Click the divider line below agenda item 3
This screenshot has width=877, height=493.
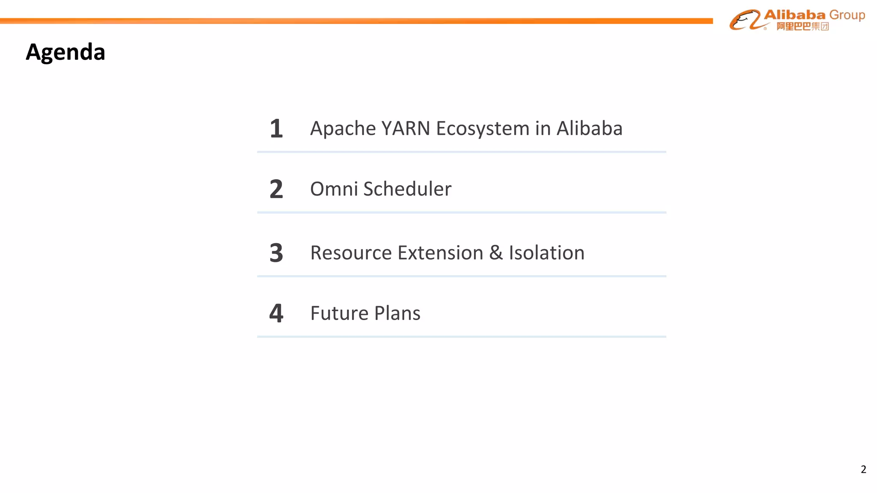(462, 276)
